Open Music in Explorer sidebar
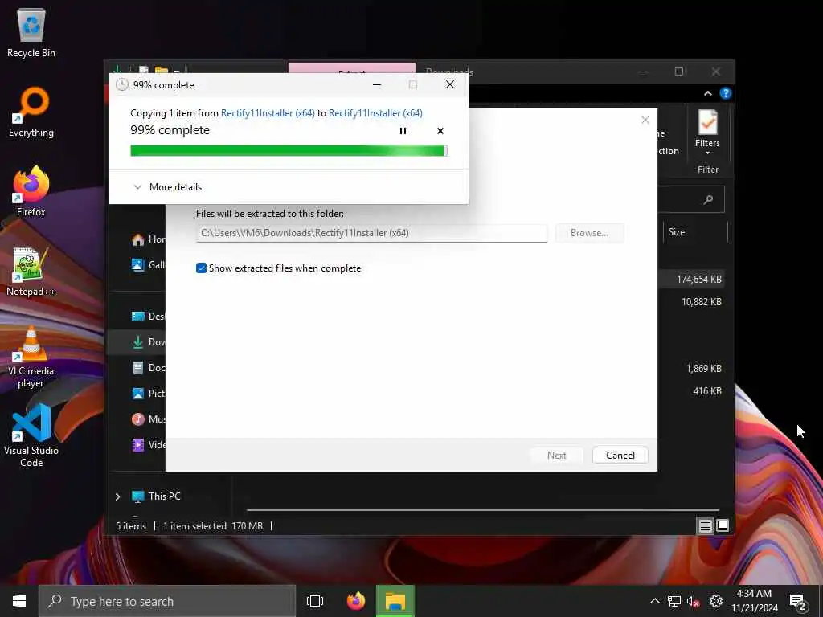The image size is (823, 617). [x=148, y=419]
